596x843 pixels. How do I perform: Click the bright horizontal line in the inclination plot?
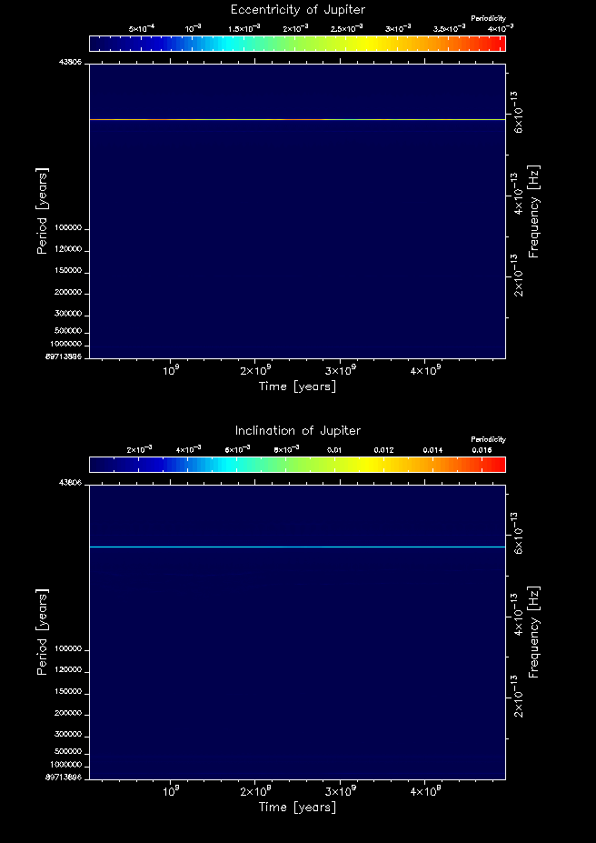[x=297, y=547]
